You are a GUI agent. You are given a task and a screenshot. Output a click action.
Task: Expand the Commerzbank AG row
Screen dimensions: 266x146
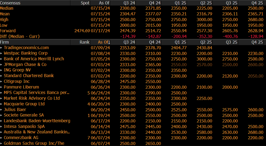(x=1, y=138)
